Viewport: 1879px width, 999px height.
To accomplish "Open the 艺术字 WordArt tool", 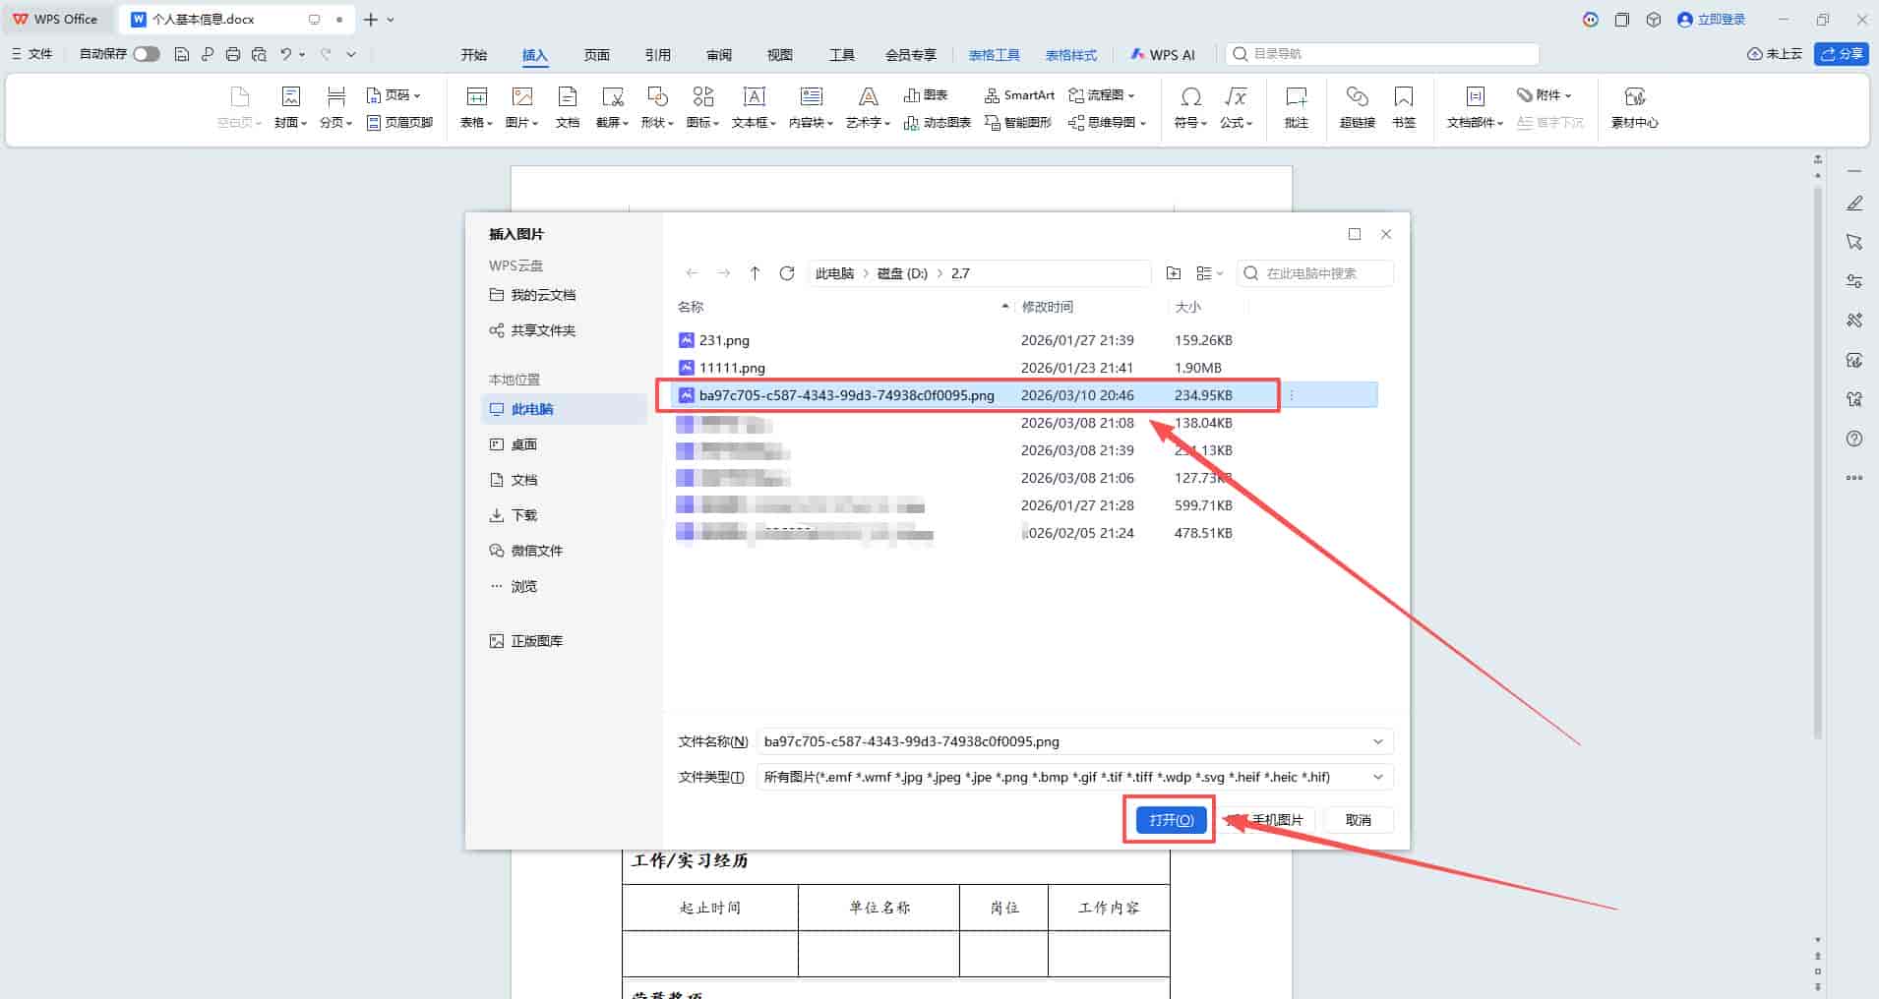I will [868, 107].
